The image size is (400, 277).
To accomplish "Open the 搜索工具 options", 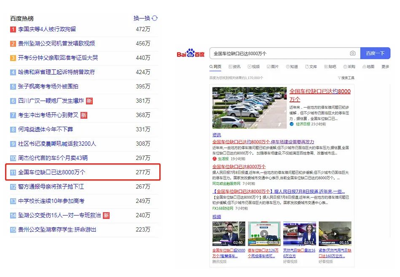I will coord(347,78).
